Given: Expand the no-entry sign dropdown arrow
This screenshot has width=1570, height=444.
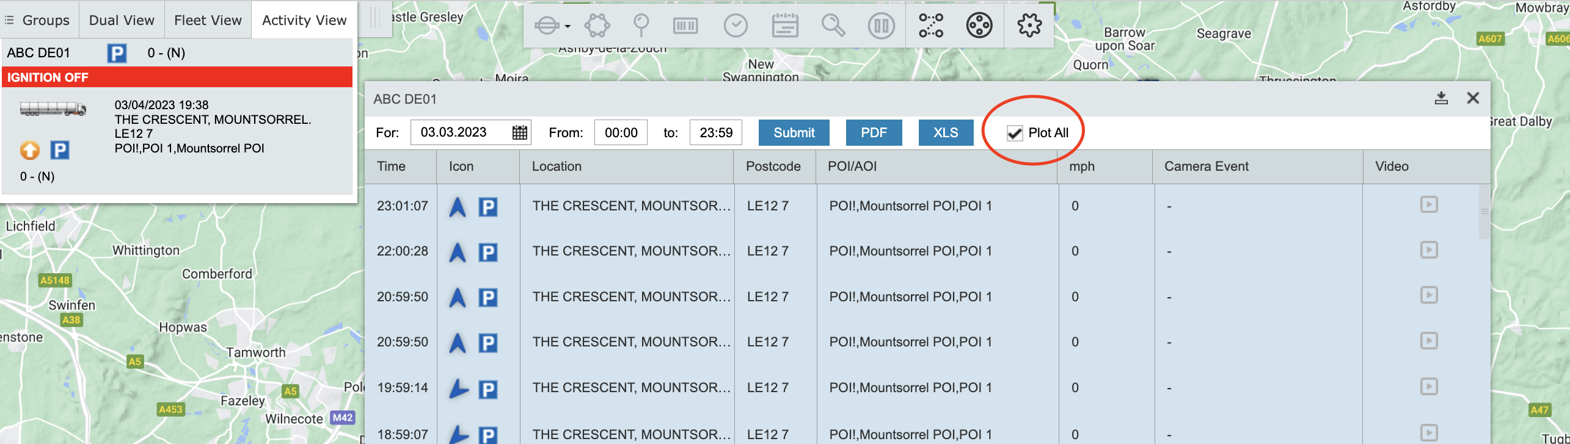Looking at the screenshot, I should (568, 26).
